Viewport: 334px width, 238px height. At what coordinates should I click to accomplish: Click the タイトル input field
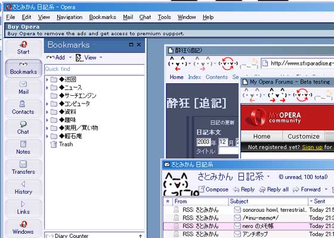coord(228,151)
